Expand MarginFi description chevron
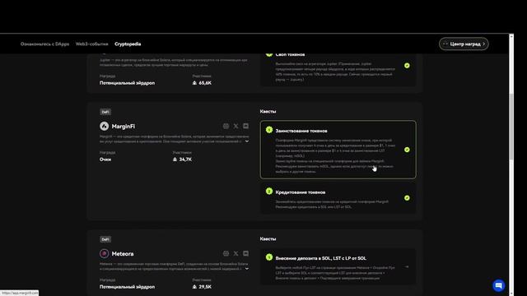Image resolution: width=527 pixels, height=296 pixels. click(x=247, y=141)
